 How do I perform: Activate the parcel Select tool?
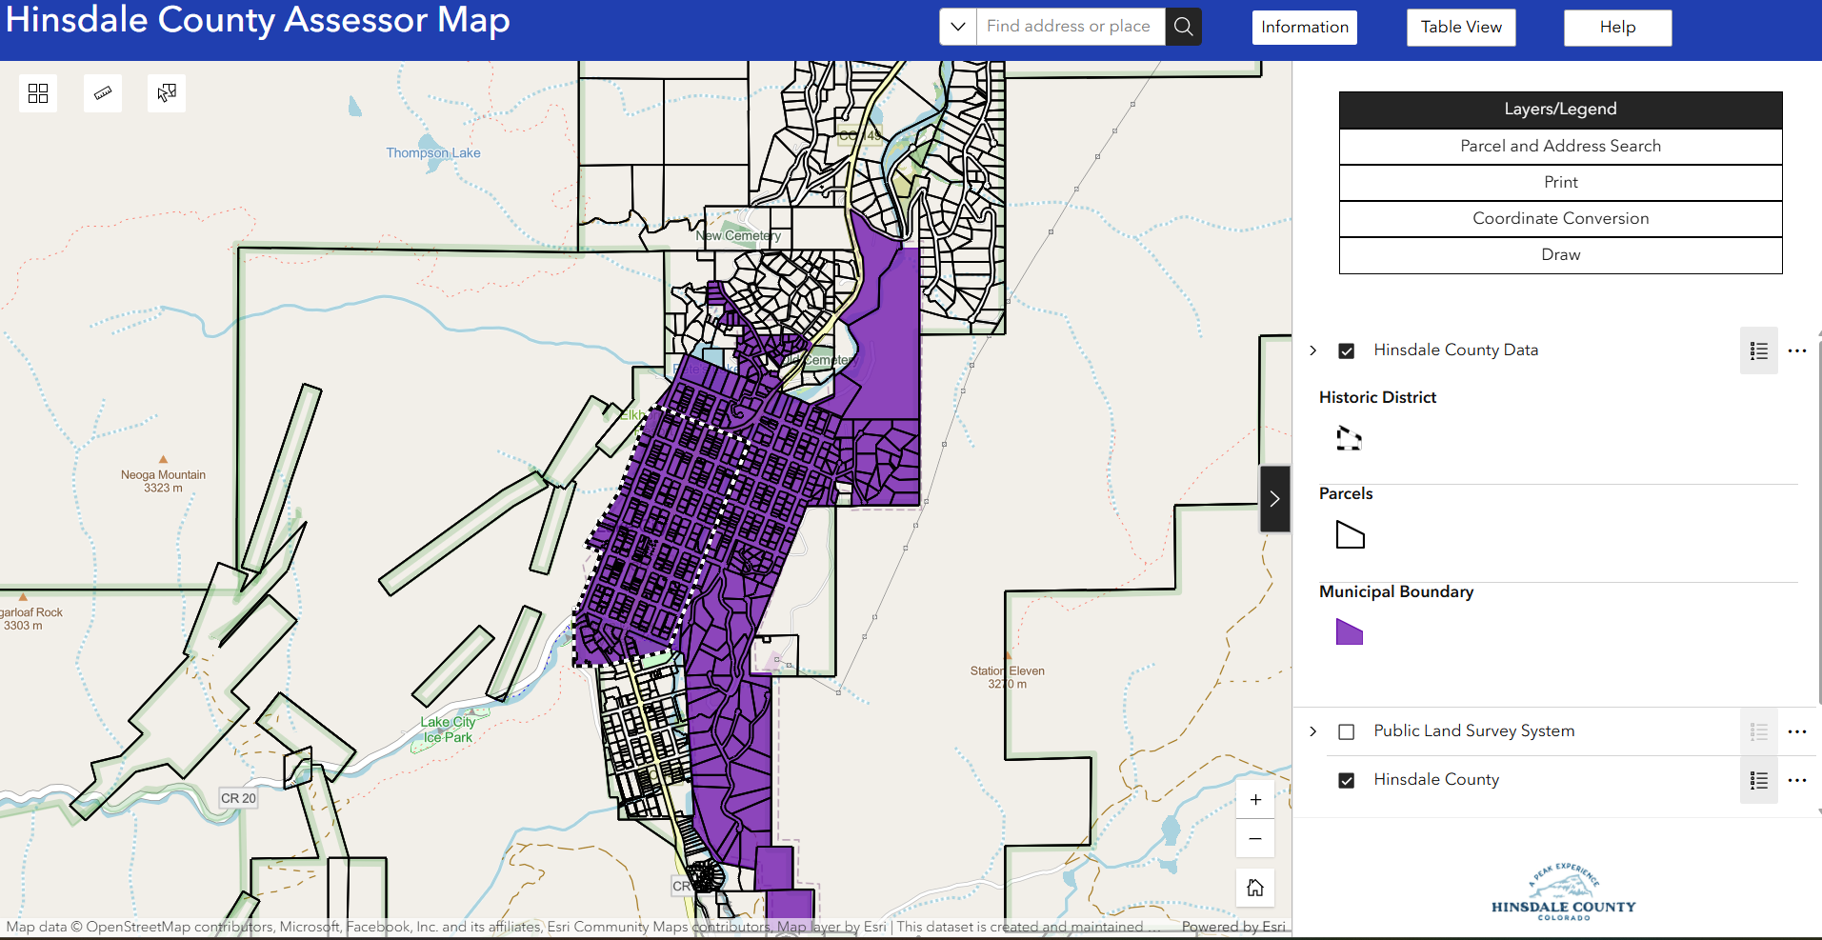pos(166,92)
